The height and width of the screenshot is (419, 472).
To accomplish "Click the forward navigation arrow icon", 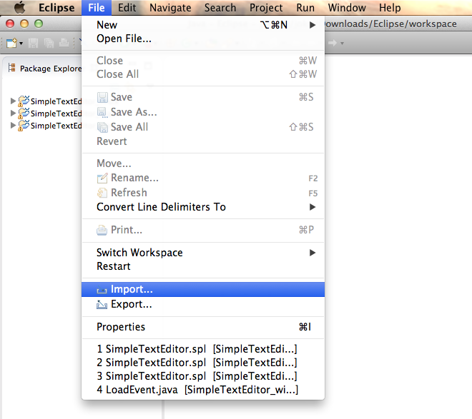I will (x=333, y=43).
